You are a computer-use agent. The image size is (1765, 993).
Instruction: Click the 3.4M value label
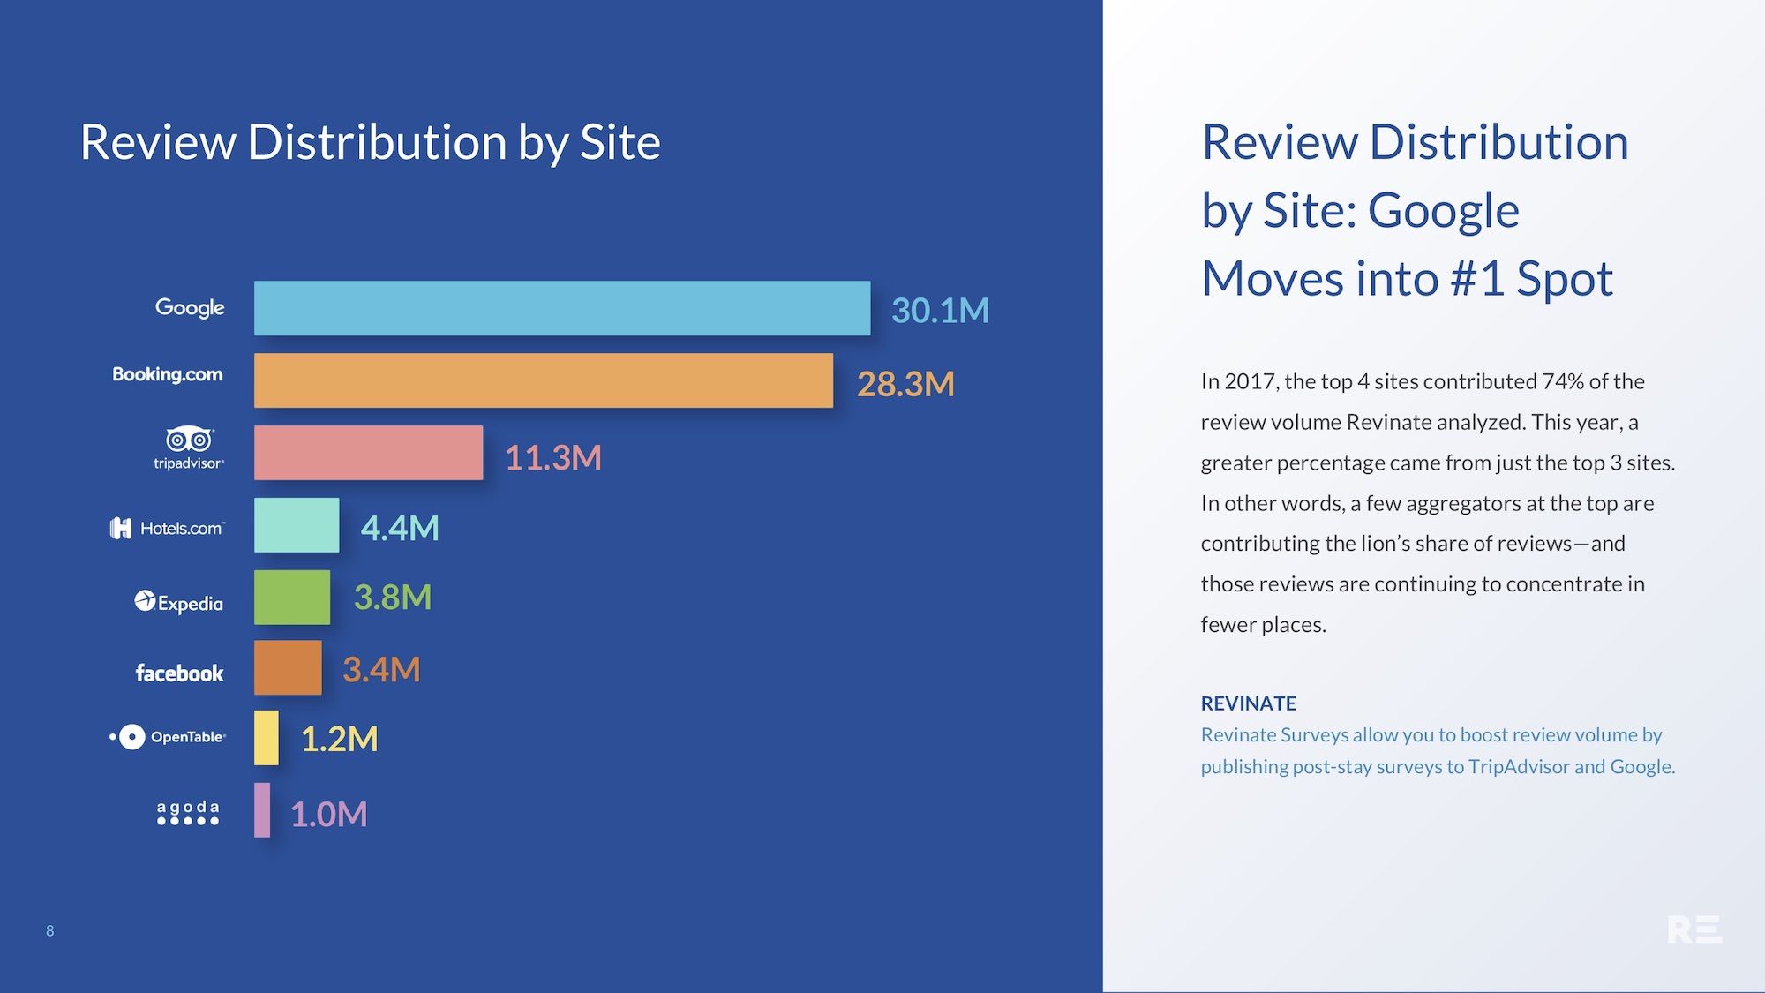[381, 670]
